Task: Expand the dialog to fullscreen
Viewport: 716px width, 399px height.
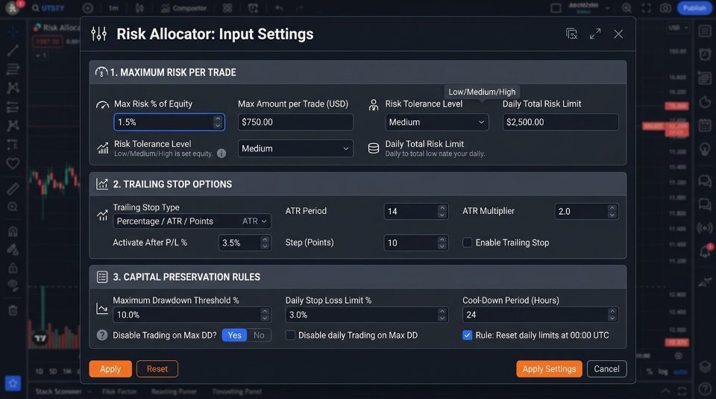Action: point(595,34)
